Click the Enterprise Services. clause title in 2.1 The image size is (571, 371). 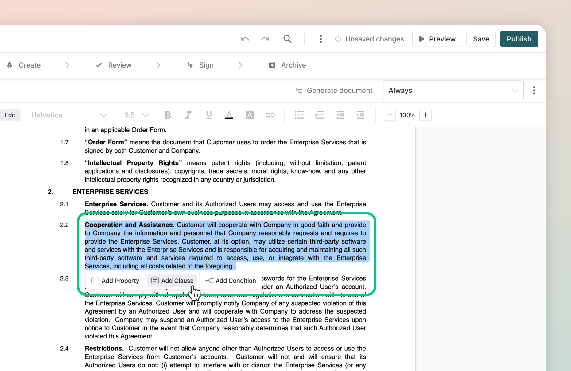coord(116,204)
